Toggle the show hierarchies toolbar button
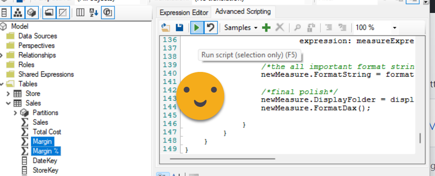This screenshot has height=176, width=435. pyautogui.click(x=18, y=12)
